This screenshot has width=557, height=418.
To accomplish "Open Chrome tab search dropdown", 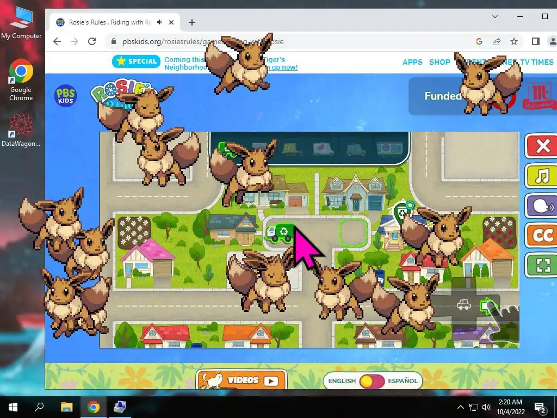I will [495, 16].
